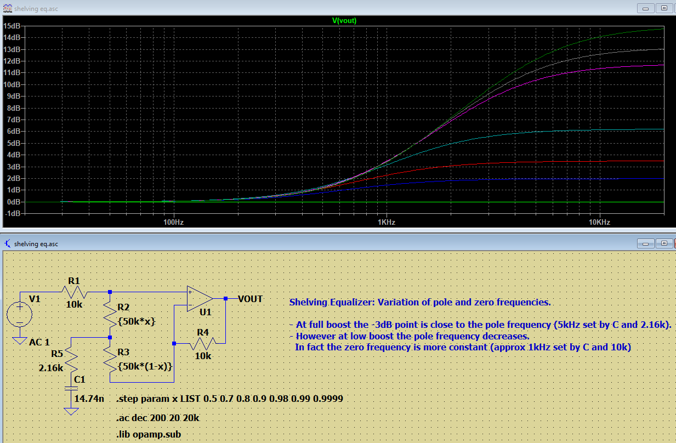Click the 'At full boost' comment line
The image size is (676, 443).
[x=480, y=324]
